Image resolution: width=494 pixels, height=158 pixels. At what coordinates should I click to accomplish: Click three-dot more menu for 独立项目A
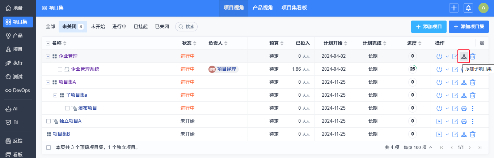[x=472, y=121]
